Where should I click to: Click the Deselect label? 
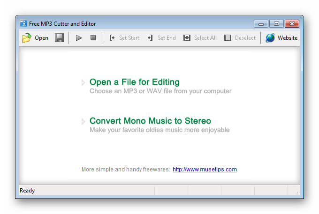point(245,38)
